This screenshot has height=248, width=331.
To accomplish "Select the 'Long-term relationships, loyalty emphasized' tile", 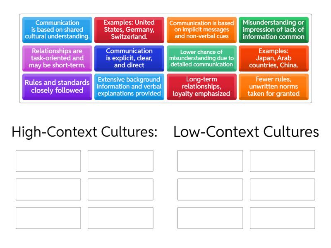I will tap(201, 87).
